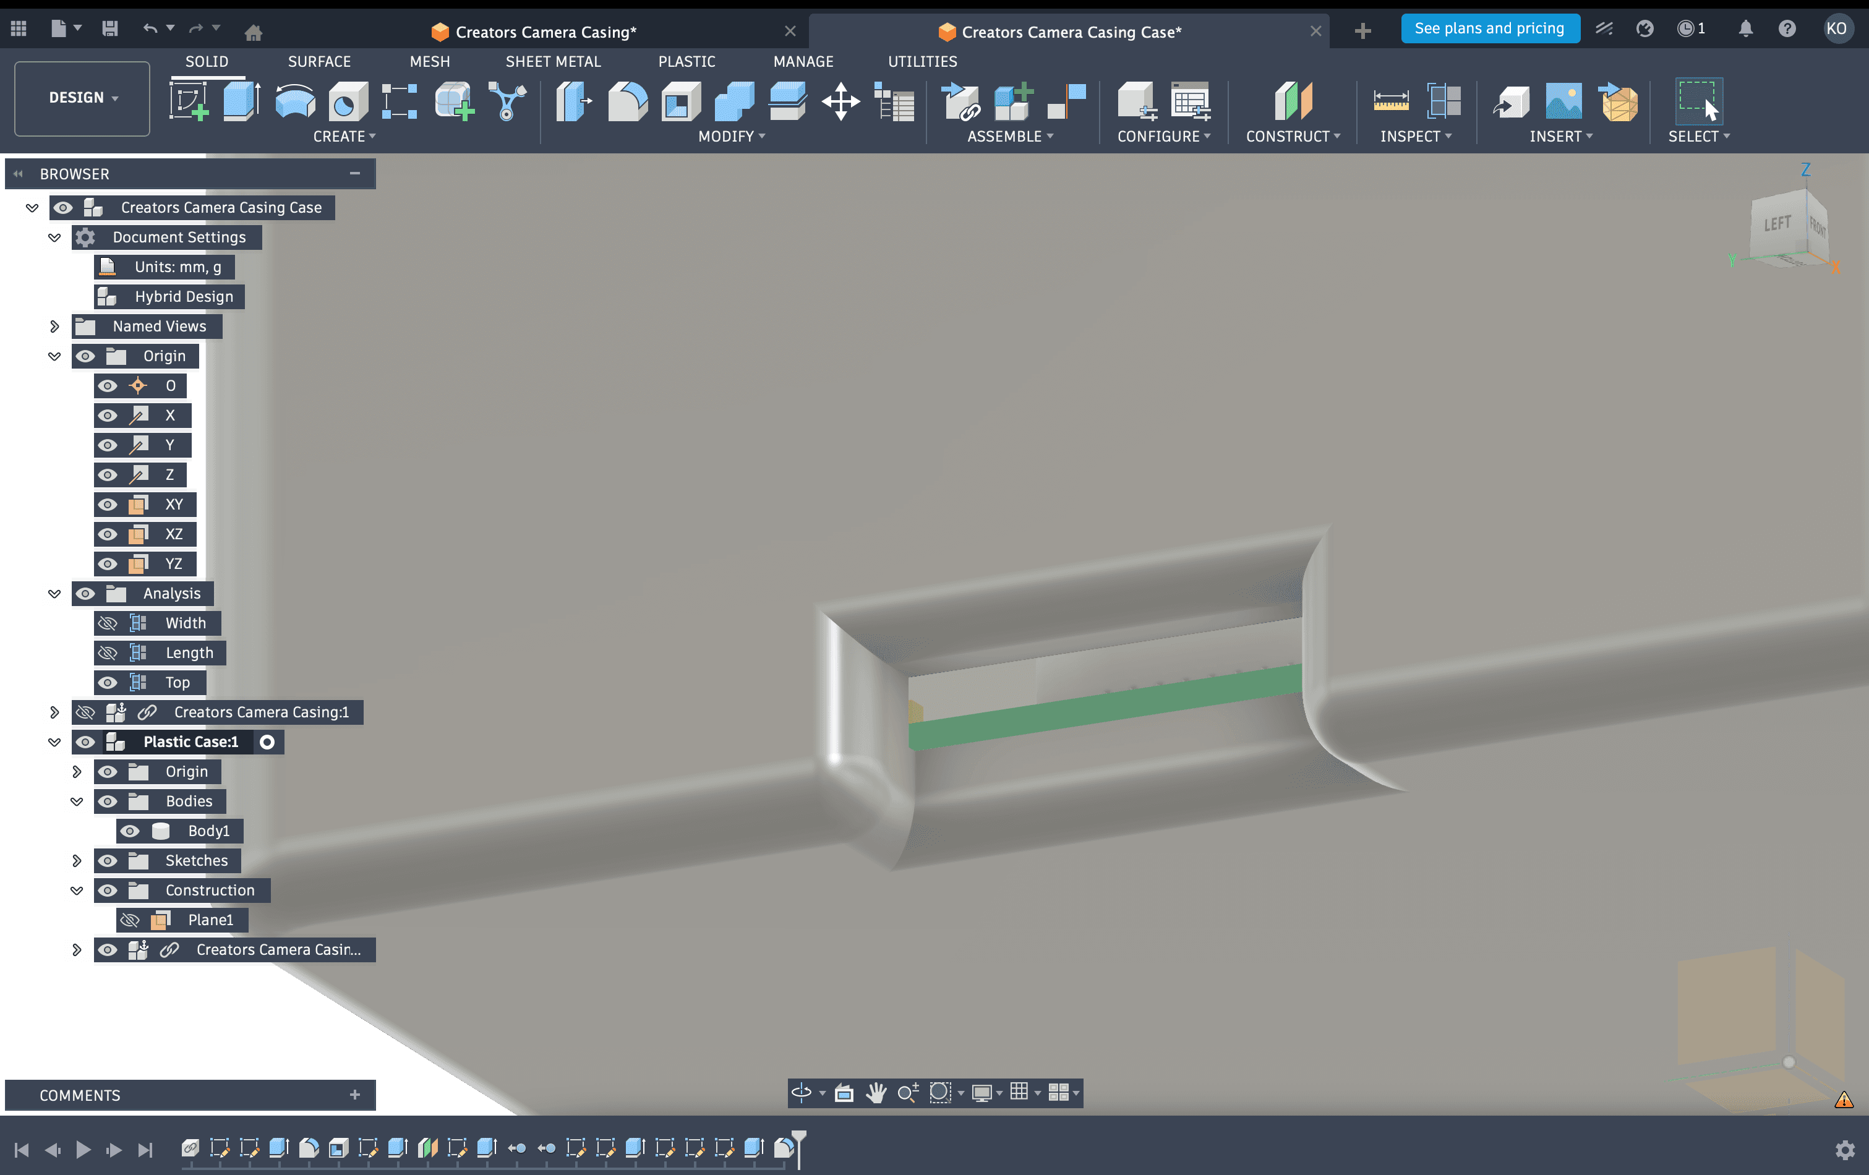This screenshot has width=1869, height=1175.
Task: Hide the XY origin plane
Action: [x=108, y=505]
